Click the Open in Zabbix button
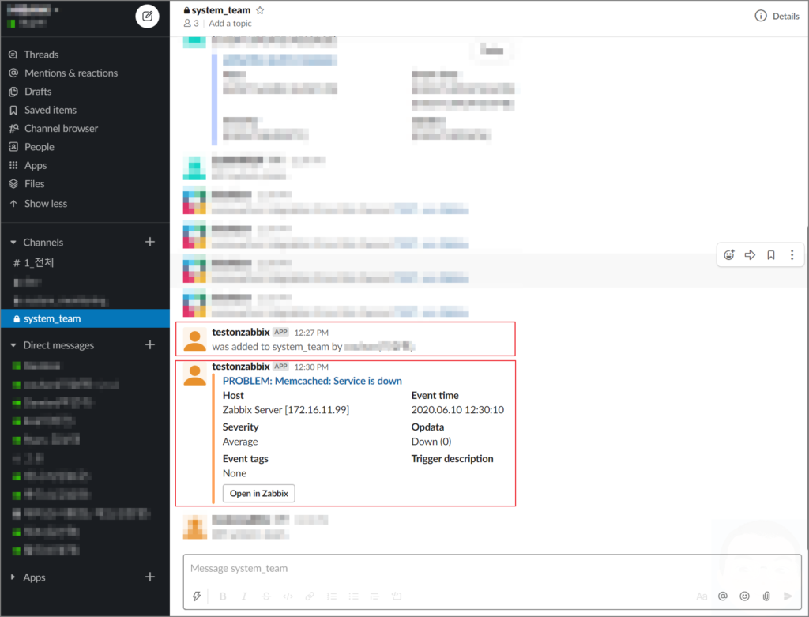 click(258, 493)
